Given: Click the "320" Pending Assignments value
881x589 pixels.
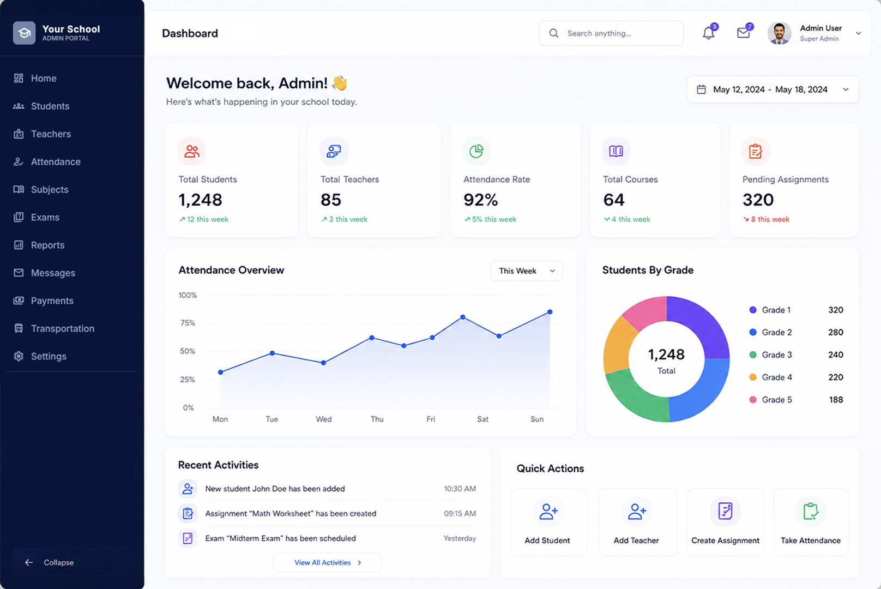Looking at the screenshot, I should 758,200.
